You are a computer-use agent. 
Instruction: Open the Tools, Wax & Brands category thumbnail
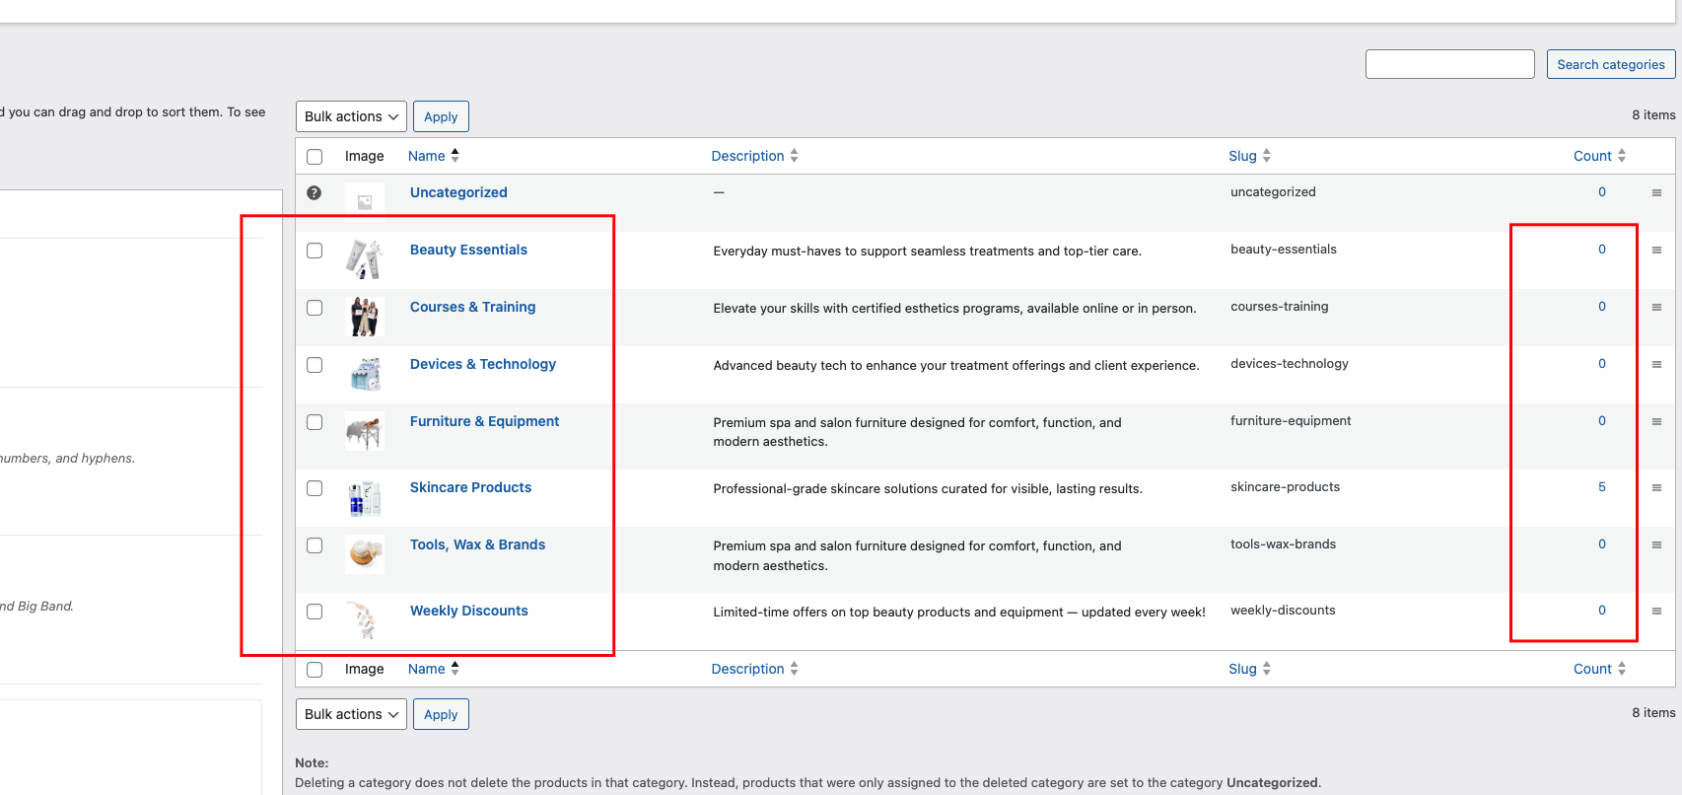point(365,554)
